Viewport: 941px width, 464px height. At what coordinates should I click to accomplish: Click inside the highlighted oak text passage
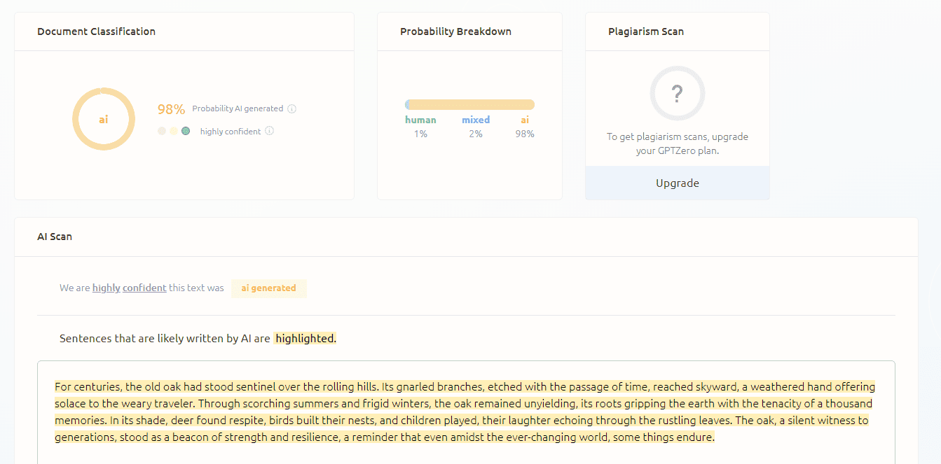coord(465,412)
